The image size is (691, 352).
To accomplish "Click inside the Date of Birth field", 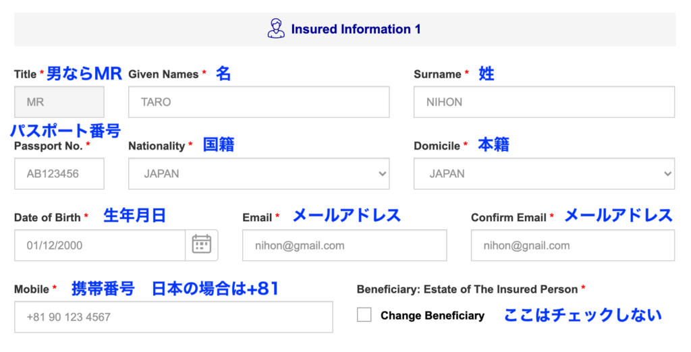I will [100, 245].
